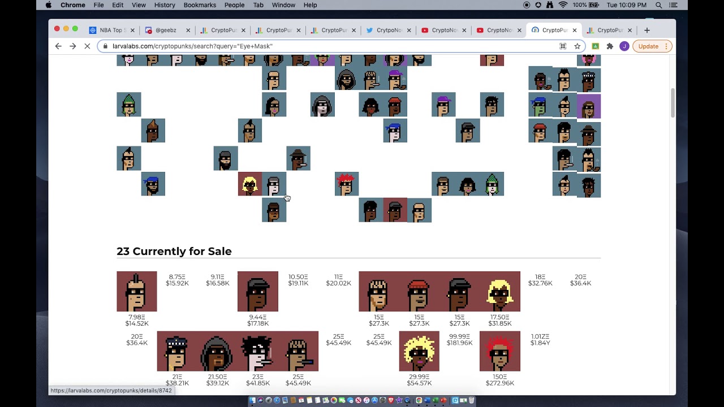
Task: Open the Edit menu
Action: [x=118, y=5]
